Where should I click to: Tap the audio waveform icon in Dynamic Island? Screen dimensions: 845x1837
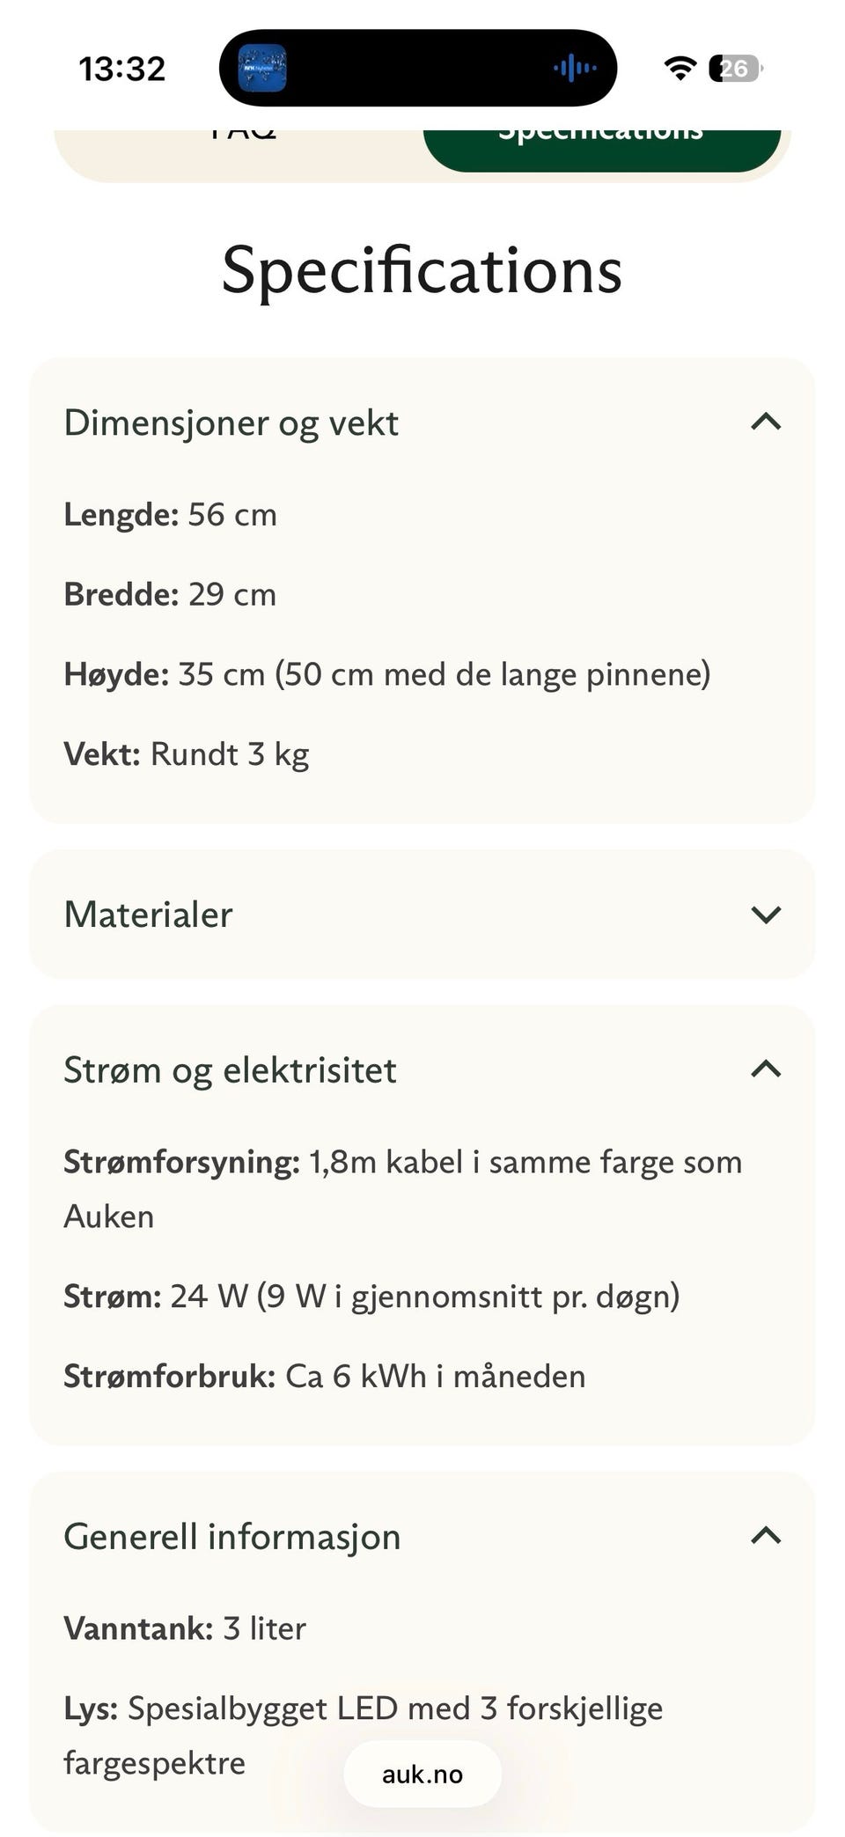575,68
